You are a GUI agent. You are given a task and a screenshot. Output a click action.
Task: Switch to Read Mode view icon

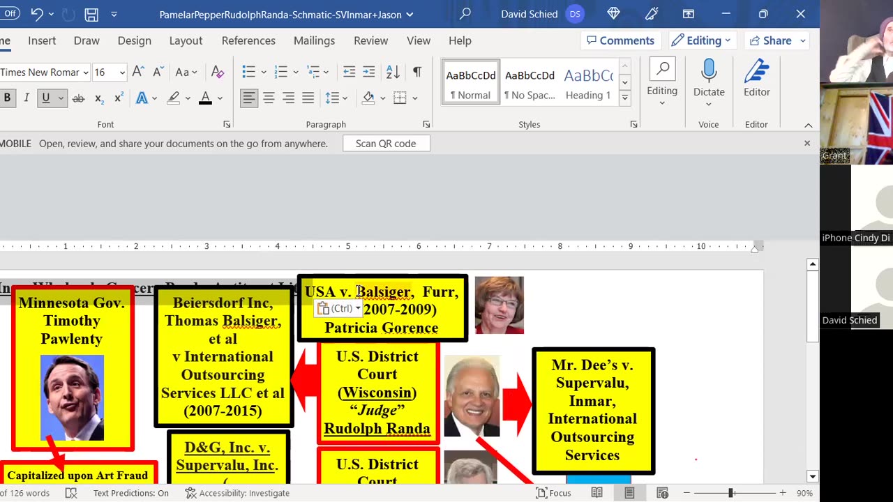pos(597,493)
